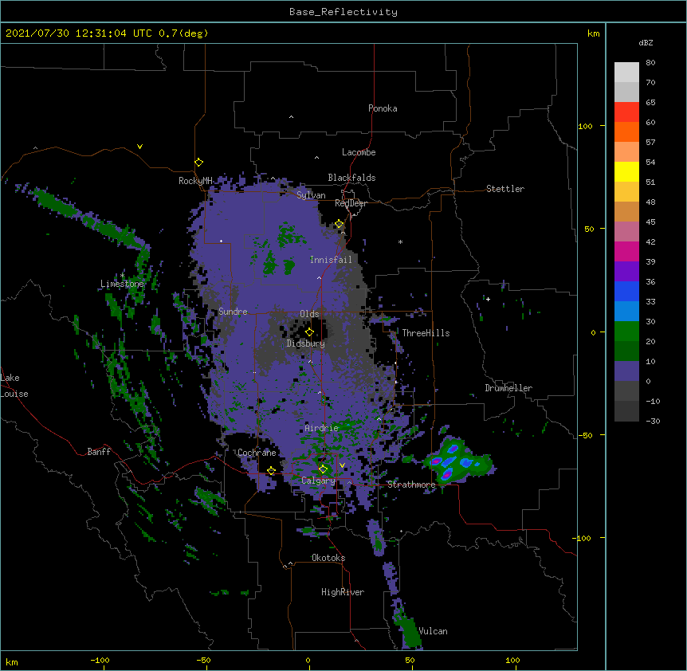687x671 pixels.
Task: Click the asterisk marker east of Innisfail
Action: 400,241
